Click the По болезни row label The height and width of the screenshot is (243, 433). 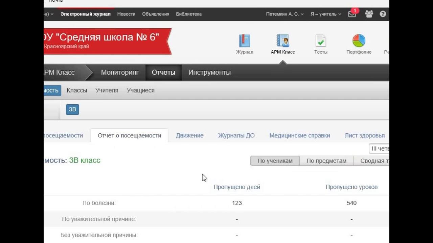pyautogui.click(x=99, y=203)
